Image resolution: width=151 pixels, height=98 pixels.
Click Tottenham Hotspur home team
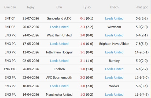59,52
